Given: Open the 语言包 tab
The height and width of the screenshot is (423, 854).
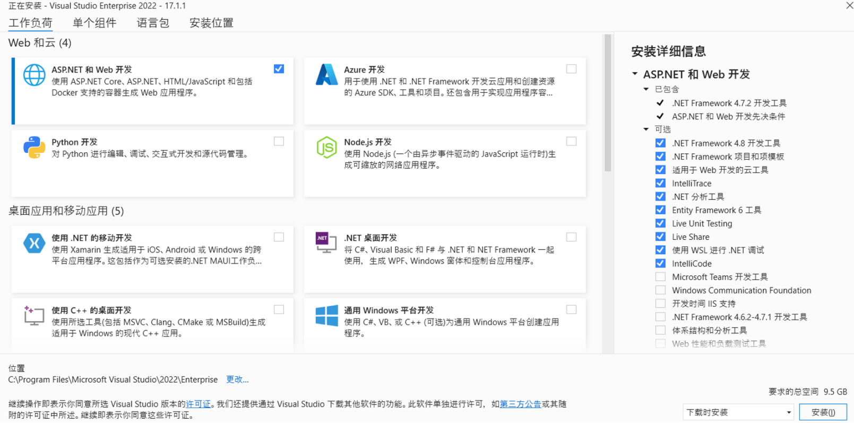Looking at the screenshot, I should (x=153, y=23).
